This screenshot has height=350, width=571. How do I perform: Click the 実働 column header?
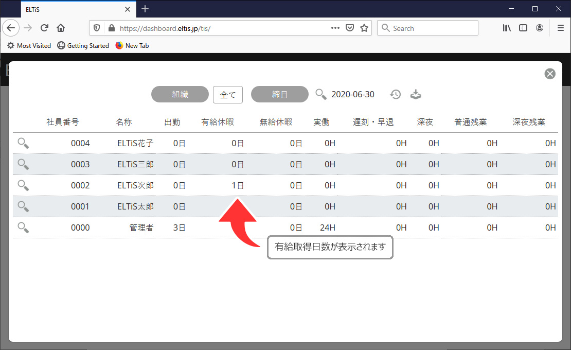pos(322,122)
